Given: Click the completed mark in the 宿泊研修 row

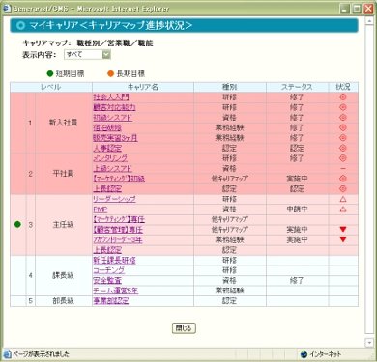Looking at the screenshot, I should [343, 127].
